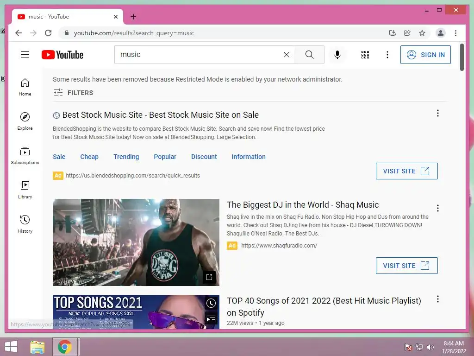This screenshot has width=474, height=356.
Task: Open Action Center flag in tray
Action: [x=408, y=347]
